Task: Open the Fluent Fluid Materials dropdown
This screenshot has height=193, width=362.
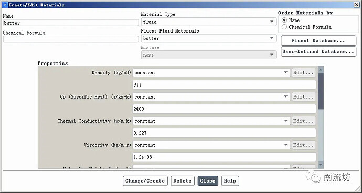Action: (x=209, y=38)
